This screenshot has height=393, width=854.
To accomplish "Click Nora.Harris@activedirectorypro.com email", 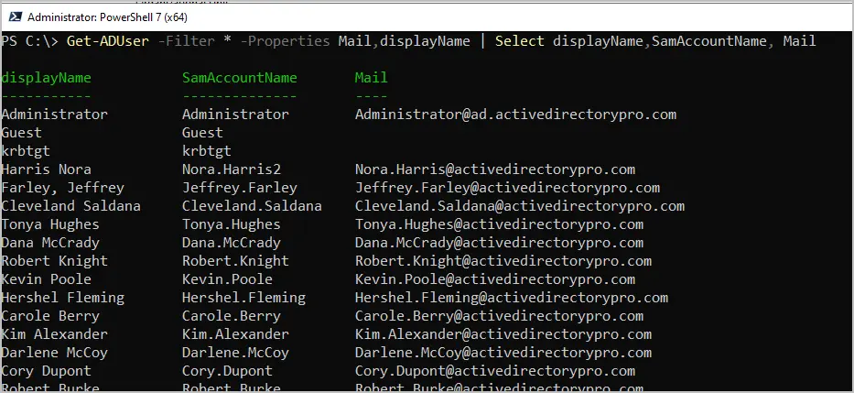I will tap(495, 169).
